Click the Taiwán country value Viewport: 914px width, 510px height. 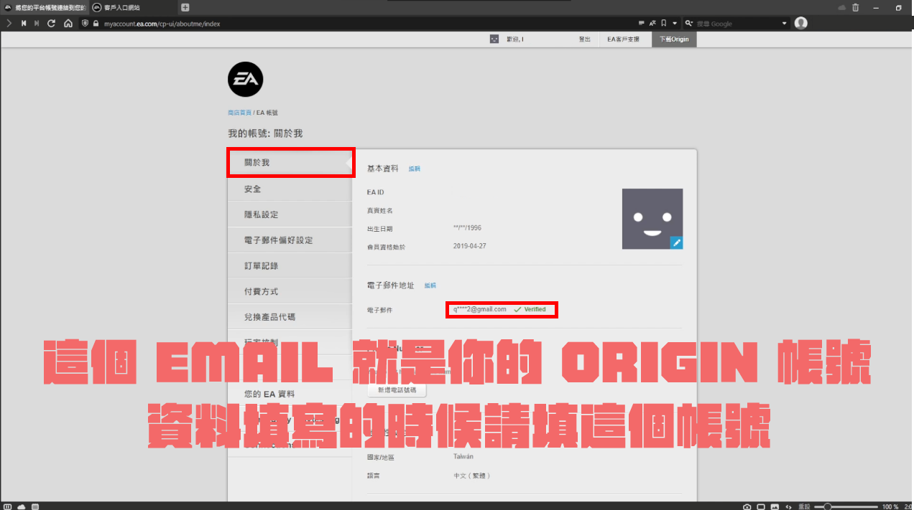[463, 456]
